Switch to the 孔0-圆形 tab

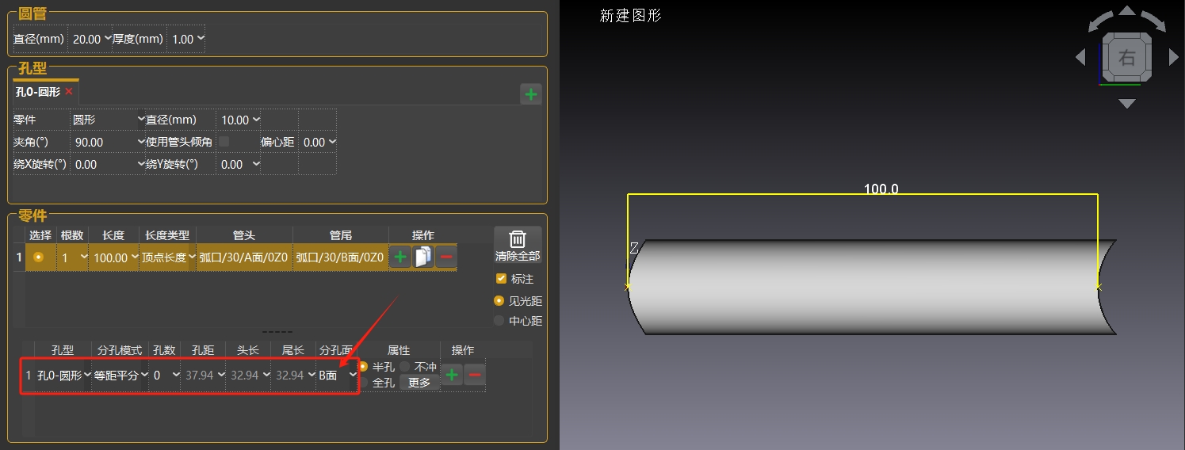click(x=38, y=92)
